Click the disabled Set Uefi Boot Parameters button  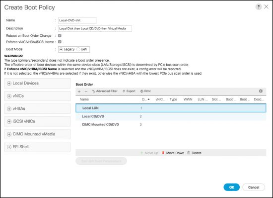point(101,161)
